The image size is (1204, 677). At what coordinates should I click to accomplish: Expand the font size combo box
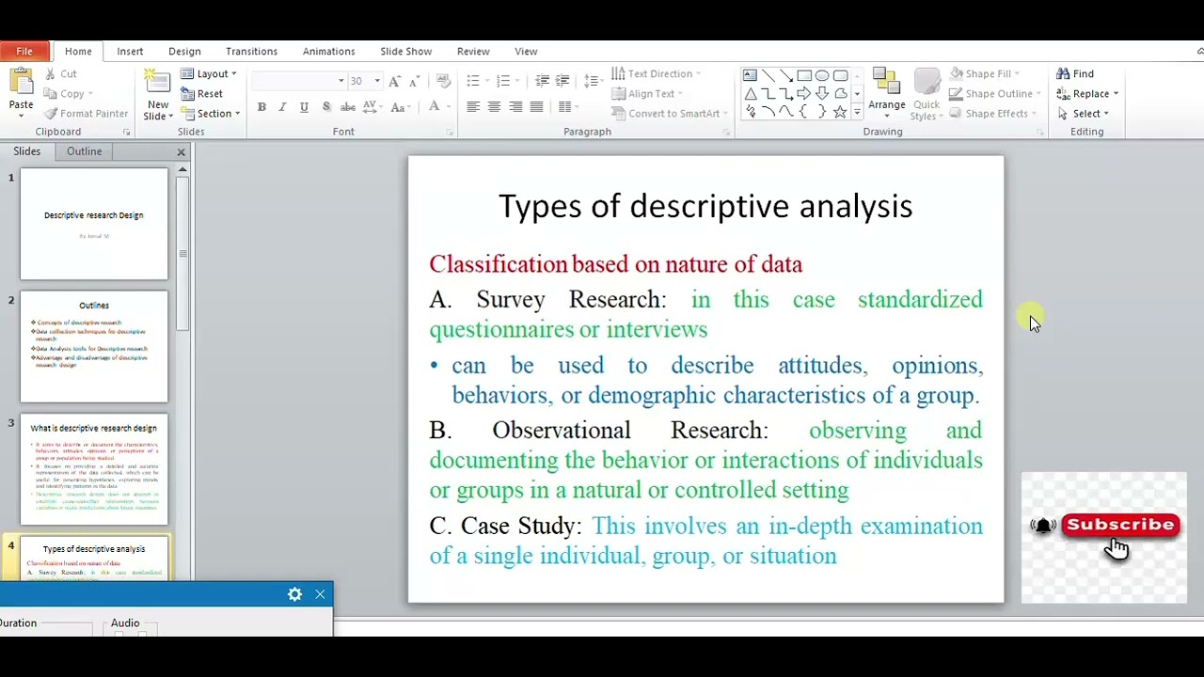point(377,81)
